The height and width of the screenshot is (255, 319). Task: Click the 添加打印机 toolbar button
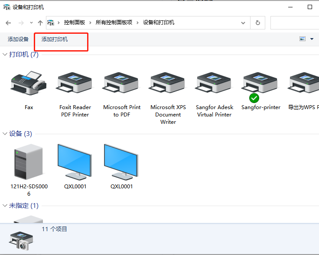[55, 39]
